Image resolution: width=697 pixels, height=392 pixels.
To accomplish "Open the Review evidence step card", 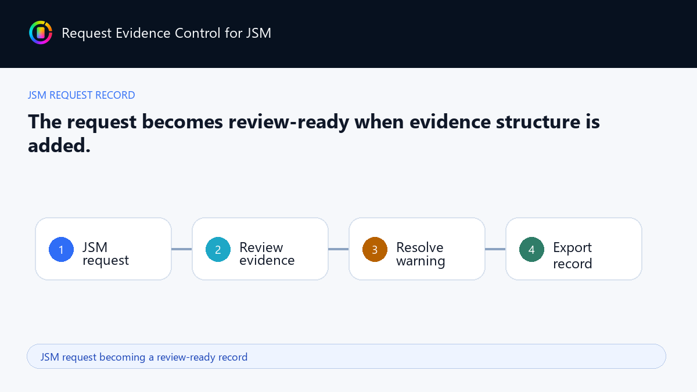I will (x=260, y=249).
